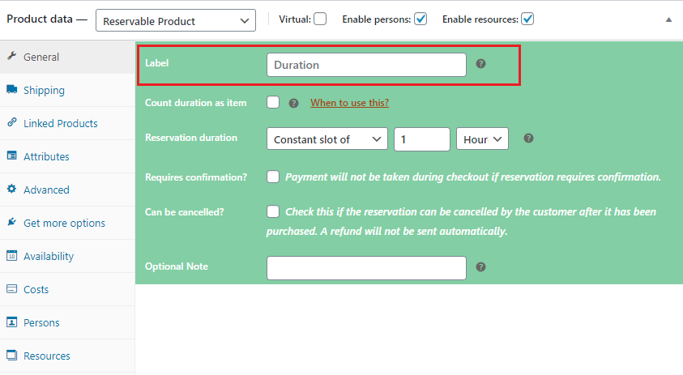Click the truck icon for Shipping
683x375 pixels.
click(x=12, y=90)
